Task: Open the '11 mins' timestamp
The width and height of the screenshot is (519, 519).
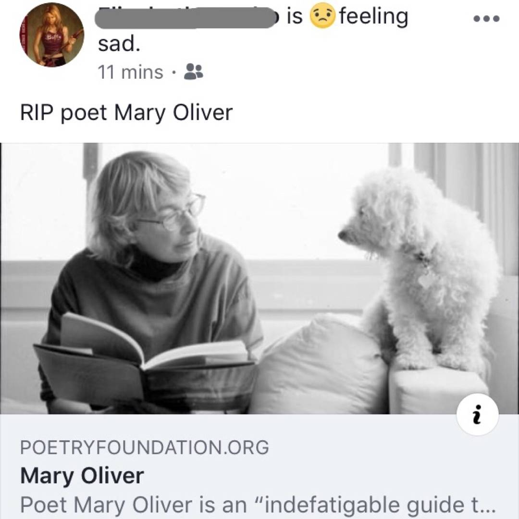Action: 130,71
